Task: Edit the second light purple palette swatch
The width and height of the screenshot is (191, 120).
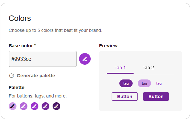Action: tap(24, 106)
